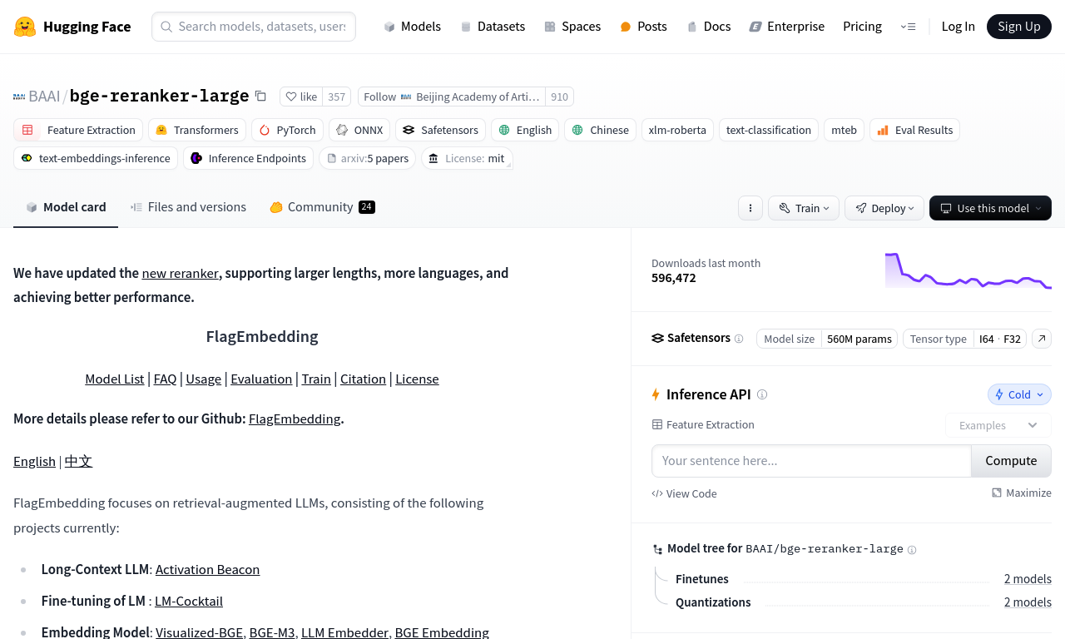Open the arxiv 5 papers tag
1065x639 pixels.
[367, 158]
